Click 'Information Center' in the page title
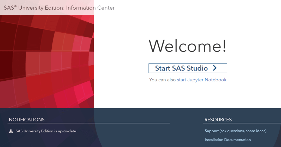 (x=90, y=8)
